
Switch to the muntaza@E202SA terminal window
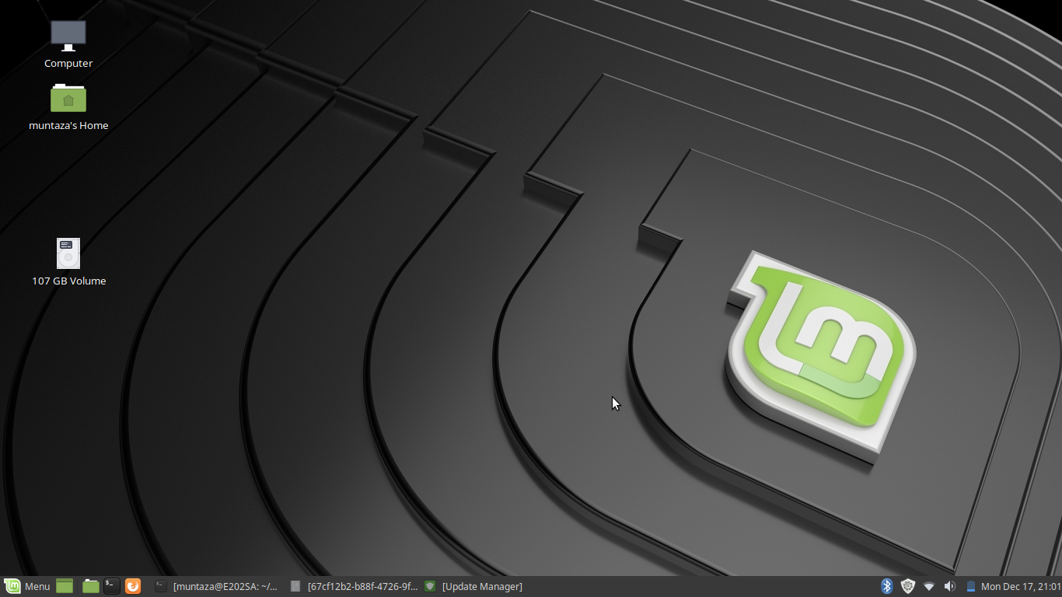pos(216,586)
